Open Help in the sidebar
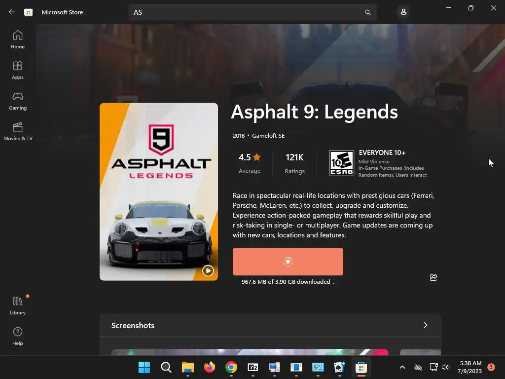Screen dimensions: 505x379 click(18, 336)
